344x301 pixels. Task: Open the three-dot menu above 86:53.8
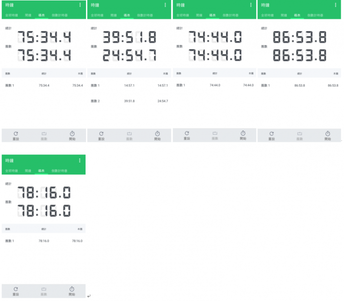pos(335,5)
